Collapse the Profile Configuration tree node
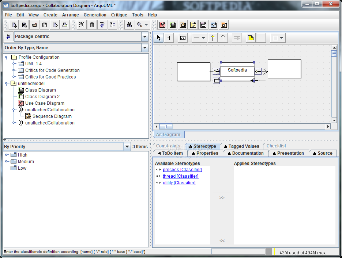Screen dimensions: 342x258 tap(7, 57)
